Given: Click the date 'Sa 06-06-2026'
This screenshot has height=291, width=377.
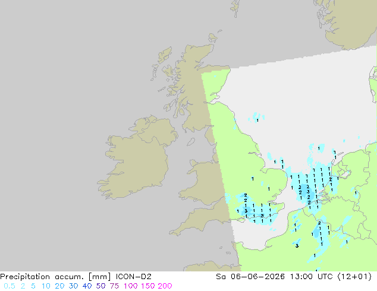Looking at the screenshot, I should click(250, 277).
